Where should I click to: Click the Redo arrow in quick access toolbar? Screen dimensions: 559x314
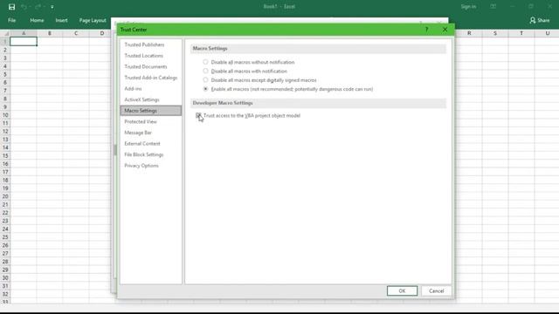tap(38, 7)
